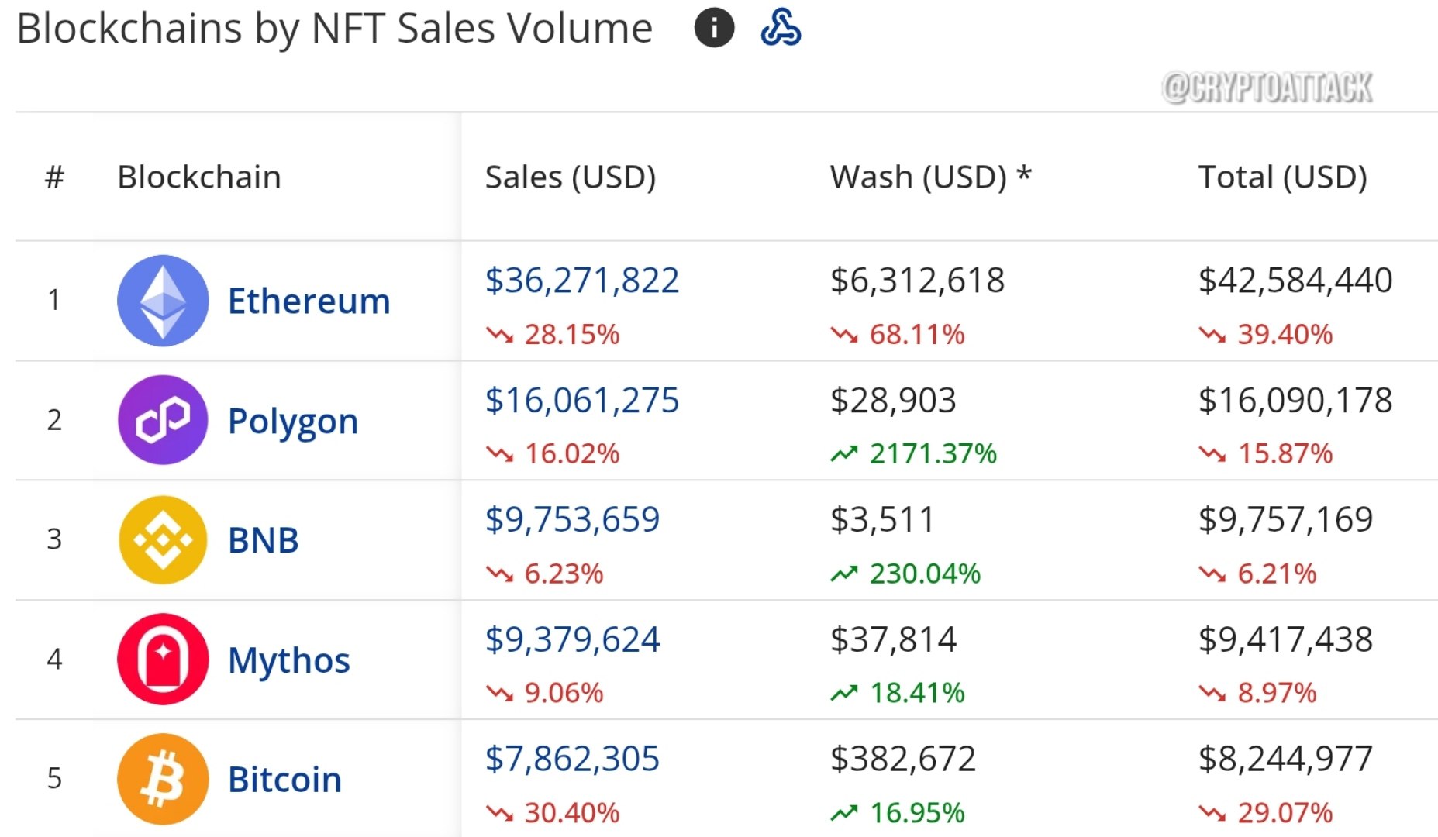Screen dimensions: 1438x837
Task: Open the Ethereum blockchain link
Action: tap(309, 301)
